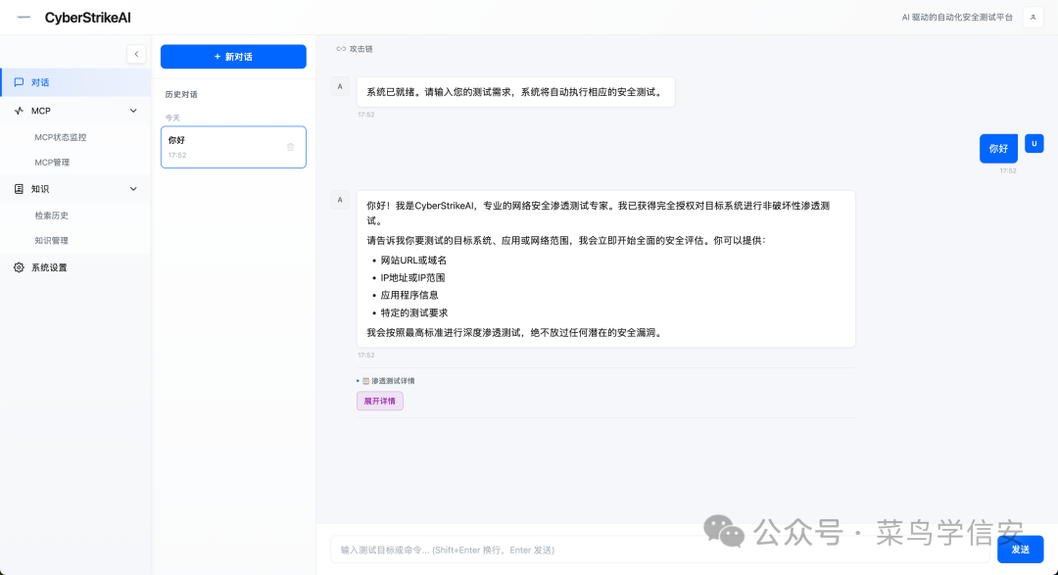Click the 渗透测试详情 document icon
The image size is (1058, 575).
pyautogui.click(x=365, y=380)
